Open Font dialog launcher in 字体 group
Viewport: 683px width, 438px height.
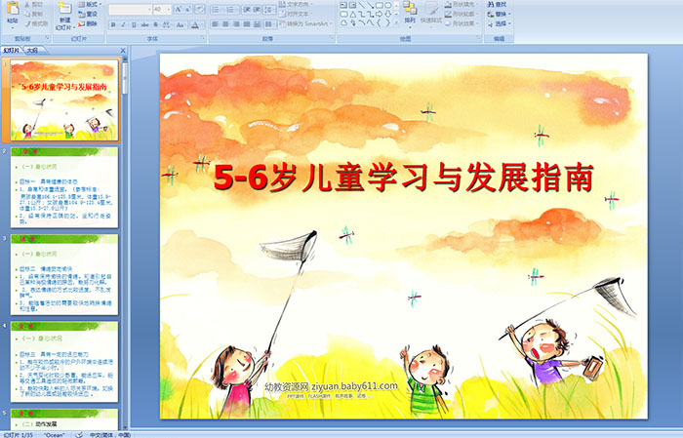click(203, 38)
